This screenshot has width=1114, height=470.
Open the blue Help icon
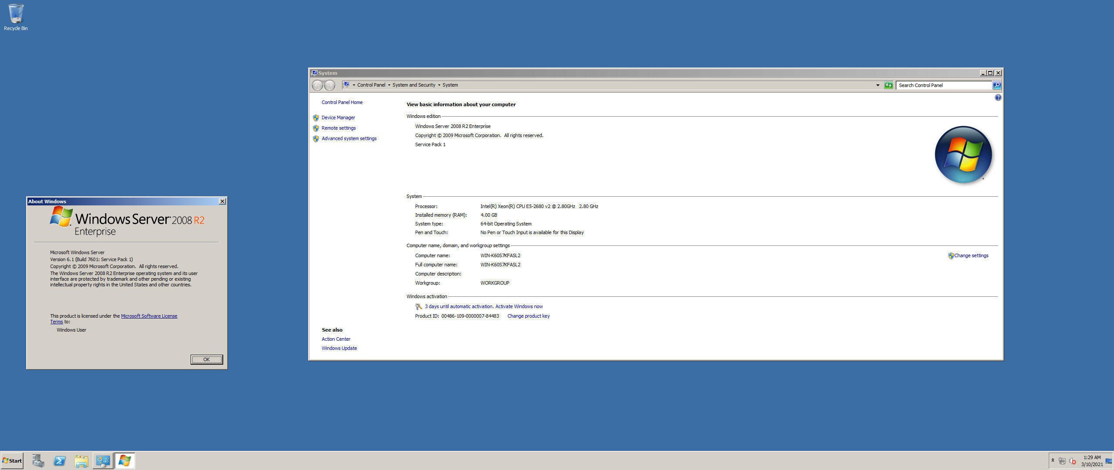(998, 97)
